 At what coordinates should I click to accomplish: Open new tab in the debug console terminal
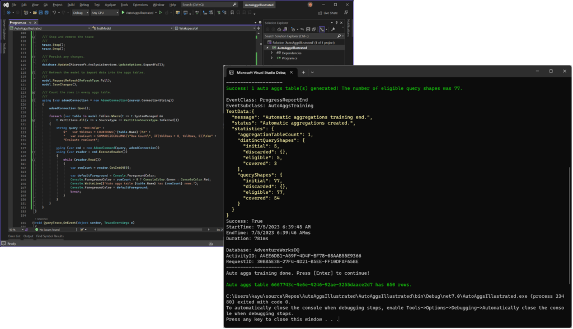pyautogui.click(x=303, y=72)
